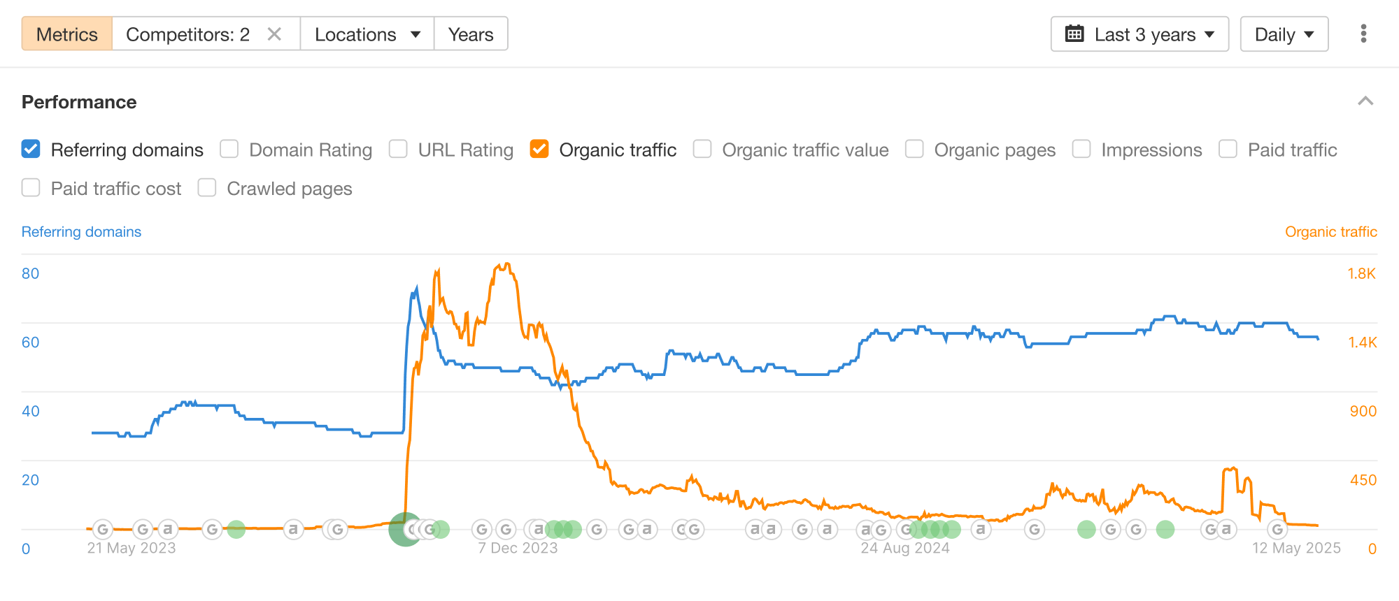The image size is (1399, 601).
Task: Switch to the Years tab
Action: tap(471, 34)
